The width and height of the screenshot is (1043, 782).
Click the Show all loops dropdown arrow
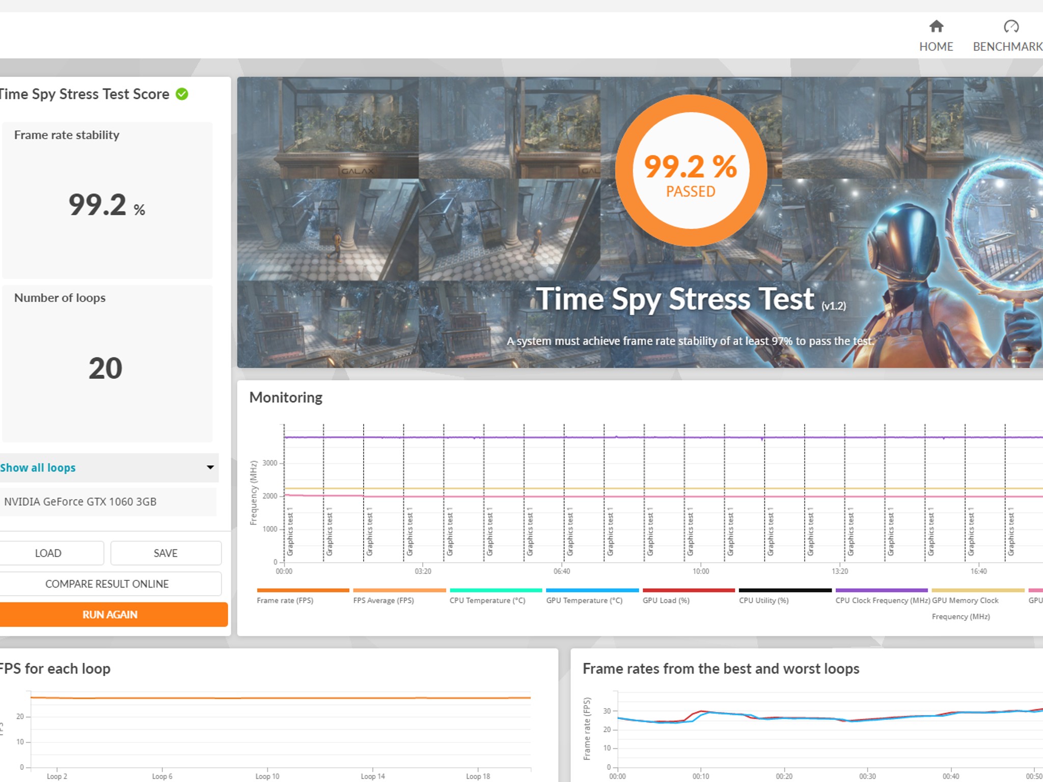click(x=210, y=467)
